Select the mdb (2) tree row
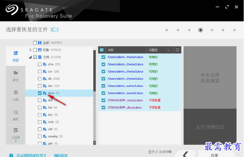The width and height of the screenshot is (244, 157). click(x=59, y=122)
